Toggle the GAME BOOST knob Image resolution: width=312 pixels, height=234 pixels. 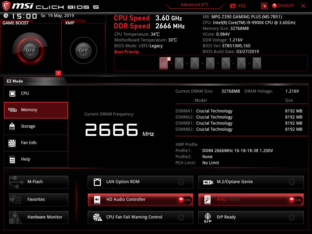pos(30,50)
